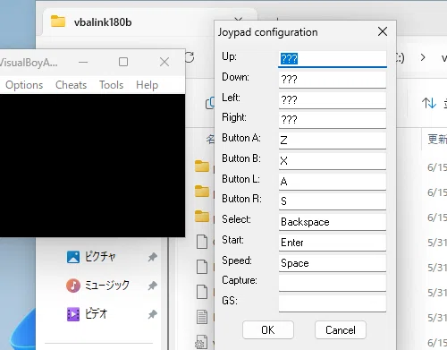Click the Up key input field
The width and height of the screenshot is (447, 350).
point(333,59)
